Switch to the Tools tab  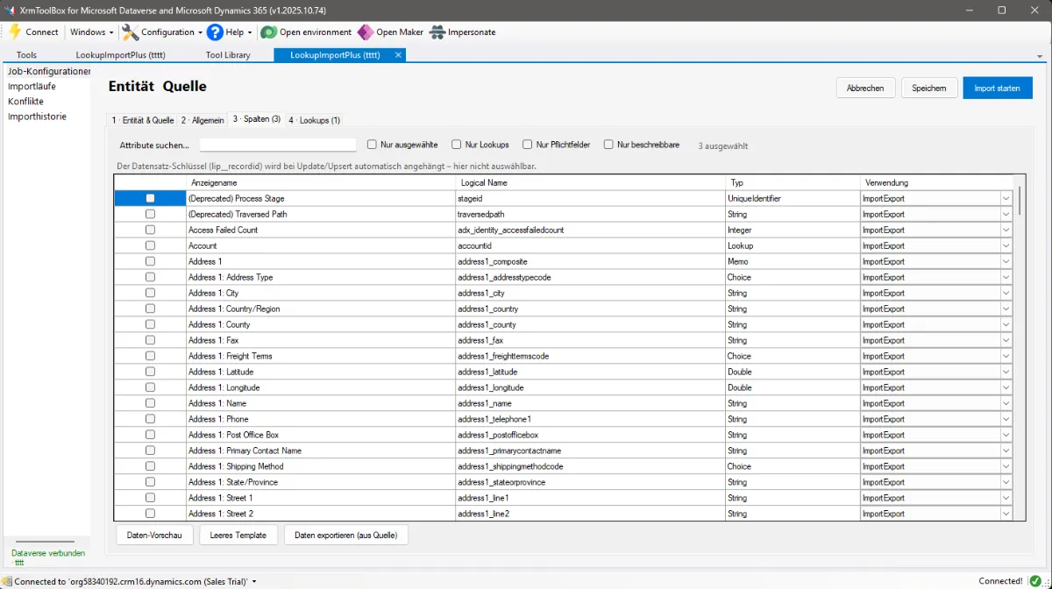[27, 54]
